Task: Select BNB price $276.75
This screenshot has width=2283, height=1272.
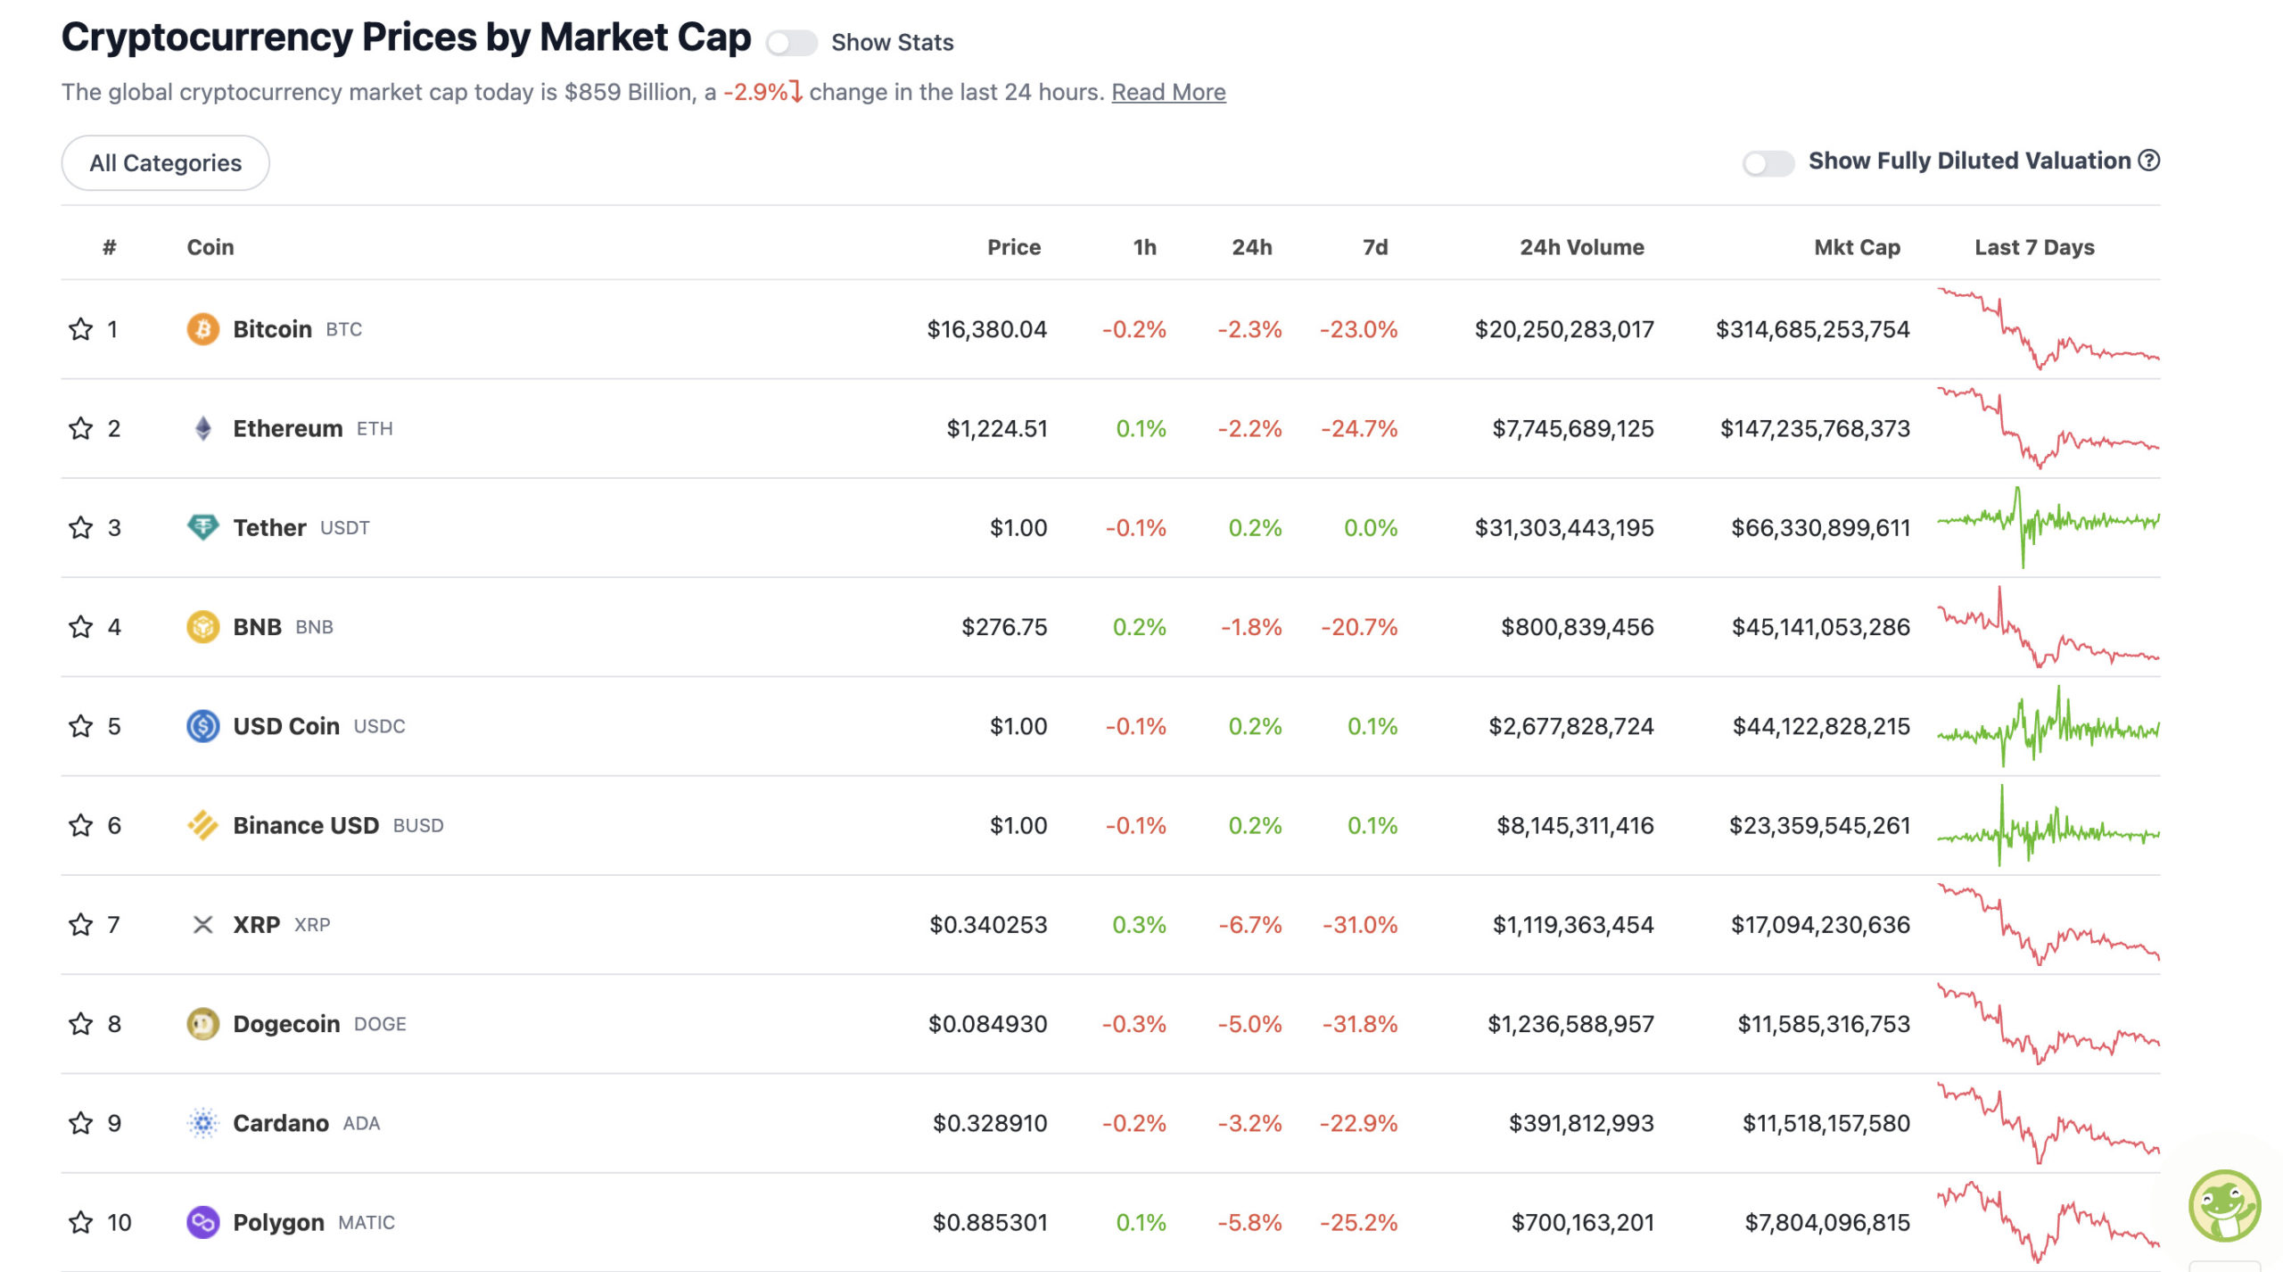Action: click(x=1004, y=627)
